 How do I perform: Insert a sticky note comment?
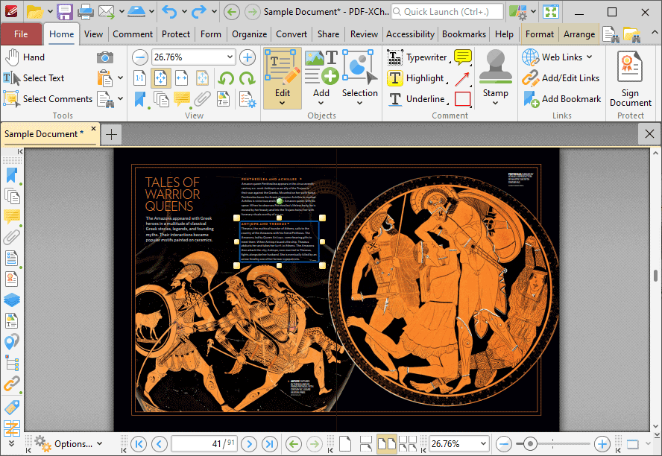pyautogui.click(x=463, y=57)
